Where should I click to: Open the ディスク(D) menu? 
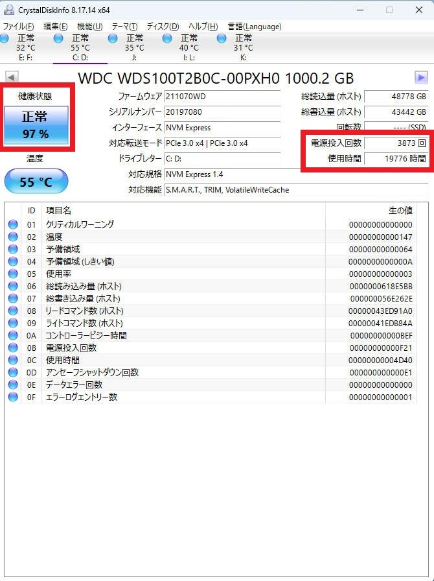click(x=163, y=27)
